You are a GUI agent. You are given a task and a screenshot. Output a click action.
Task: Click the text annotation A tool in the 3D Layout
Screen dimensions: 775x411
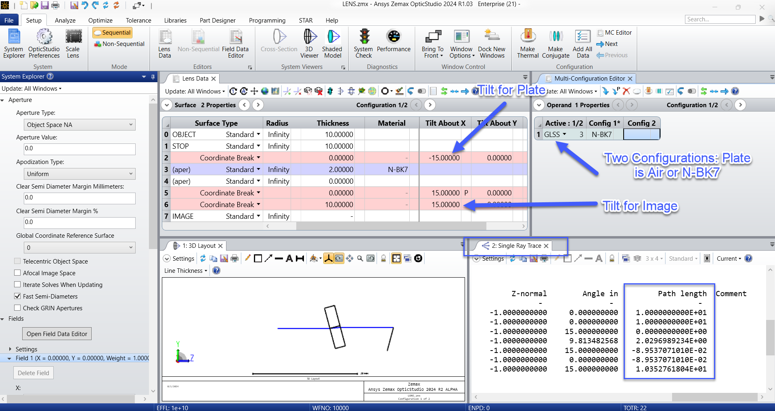point(289,258)
